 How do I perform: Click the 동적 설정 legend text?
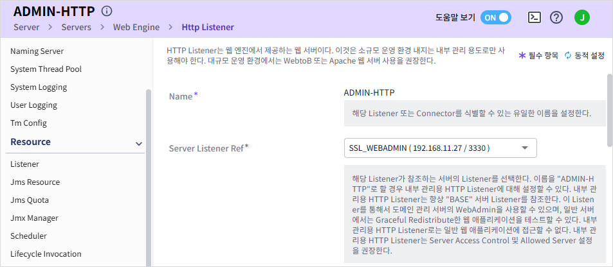point(590,56)
